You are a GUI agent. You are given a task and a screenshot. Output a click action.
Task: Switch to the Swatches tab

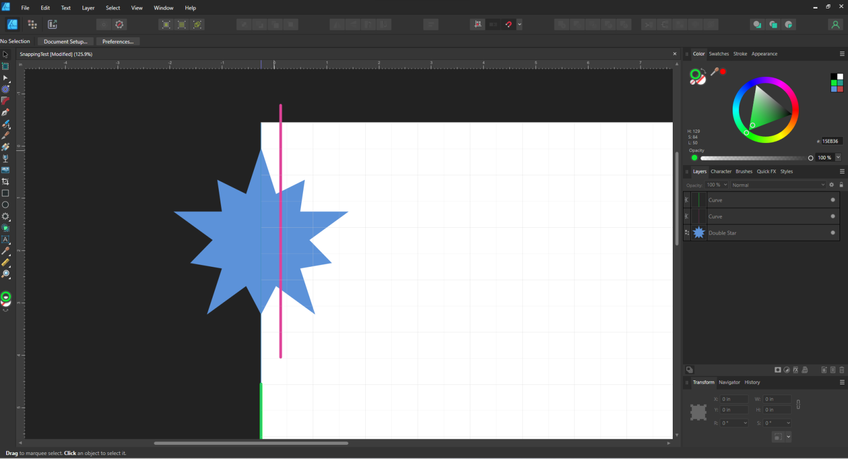(x=719, y=54)
